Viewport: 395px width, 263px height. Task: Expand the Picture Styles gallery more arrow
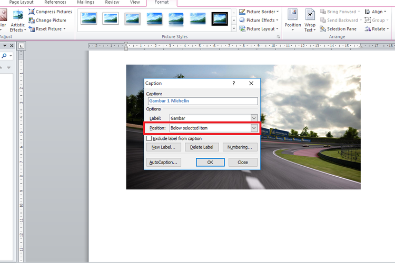(234, 28)
